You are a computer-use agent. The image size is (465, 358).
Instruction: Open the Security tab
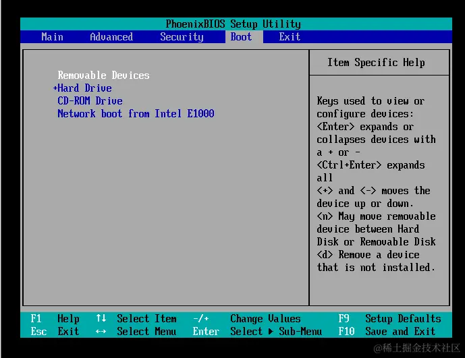coord(182,37)
